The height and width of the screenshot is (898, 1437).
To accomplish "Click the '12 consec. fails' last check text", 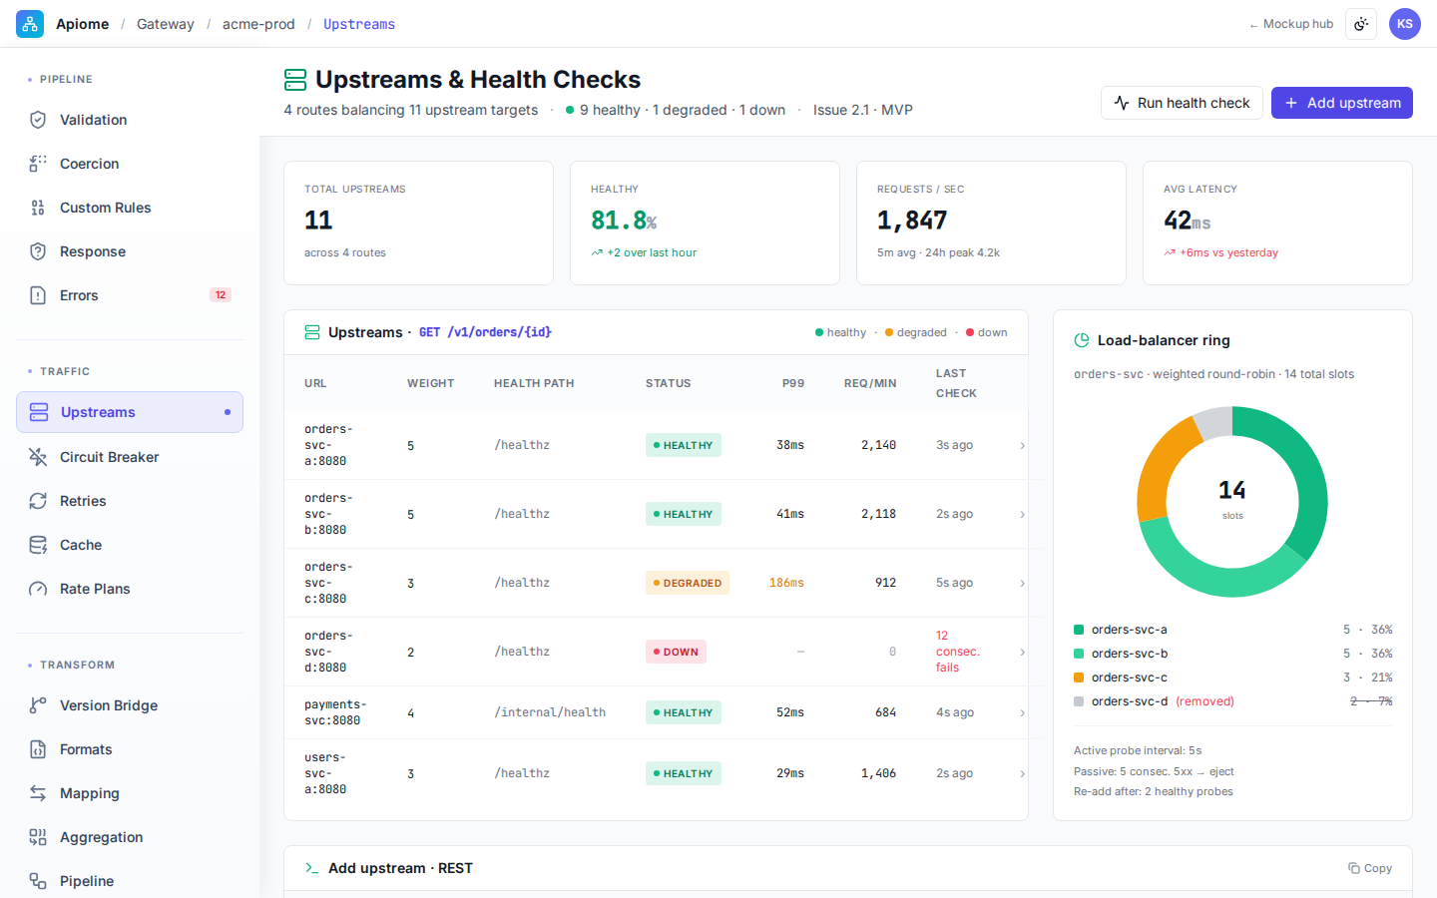I will [x=958, y=652].
